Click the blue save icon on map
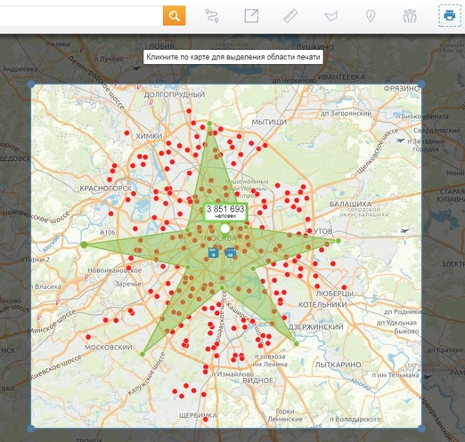The width and height of the screenshot is (465, 442). pos(214,253)
